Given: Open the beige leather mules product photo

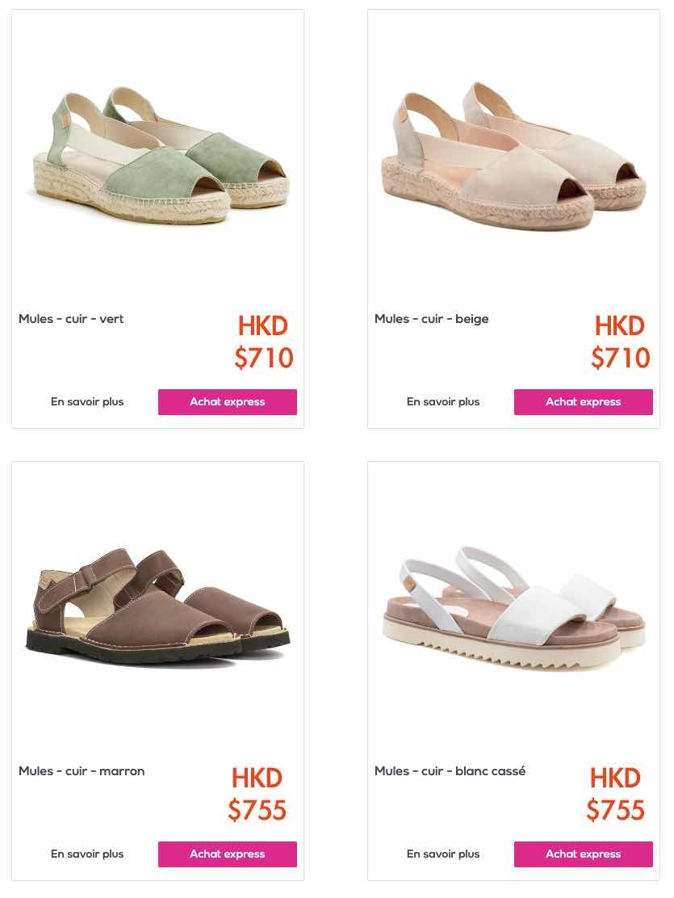Looking at the screenshot, I should pos(513,156).
